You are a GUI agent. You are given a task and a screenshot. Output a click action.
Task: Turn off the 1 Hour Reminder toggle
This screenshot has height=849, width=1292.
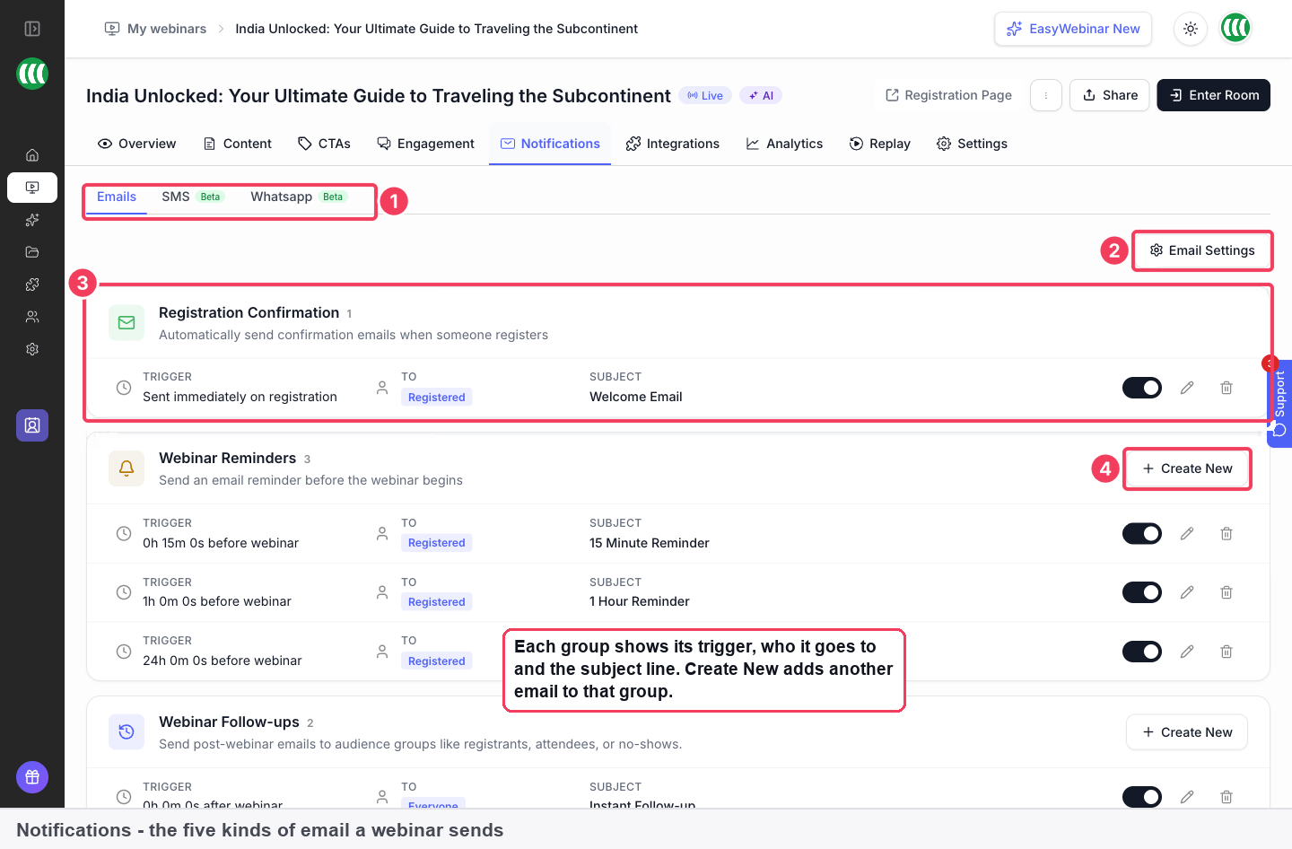pos(1142,592)
